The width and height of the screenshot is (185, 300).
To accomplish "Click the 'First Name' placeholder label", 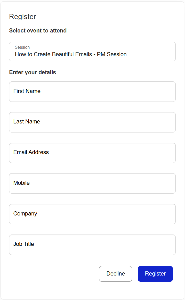I will coord(27,91).
